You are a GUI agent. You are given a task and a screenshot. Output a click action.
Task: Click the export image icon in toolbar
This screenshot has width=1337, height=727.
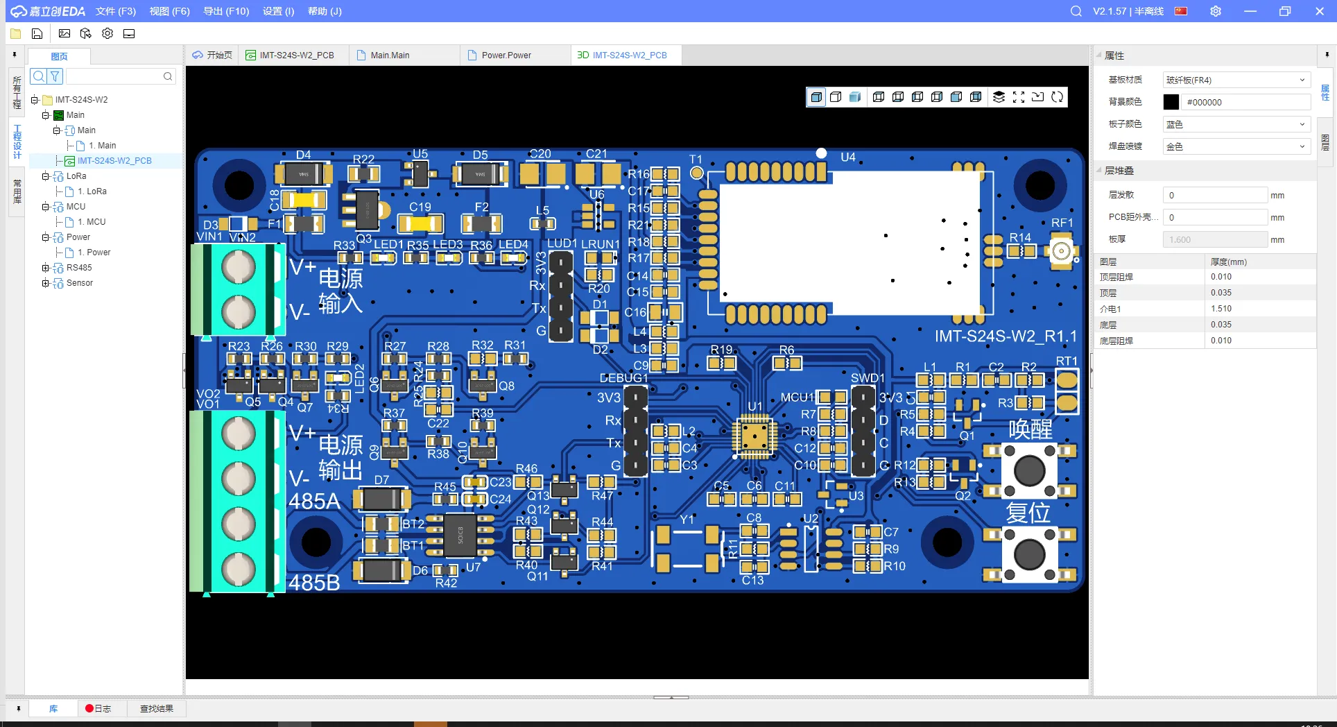pos(64,33)
